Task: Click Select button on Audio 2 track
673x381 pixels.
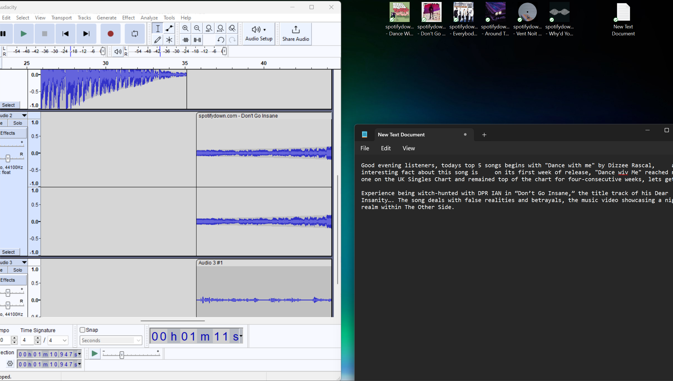Action: click(9, 252)
